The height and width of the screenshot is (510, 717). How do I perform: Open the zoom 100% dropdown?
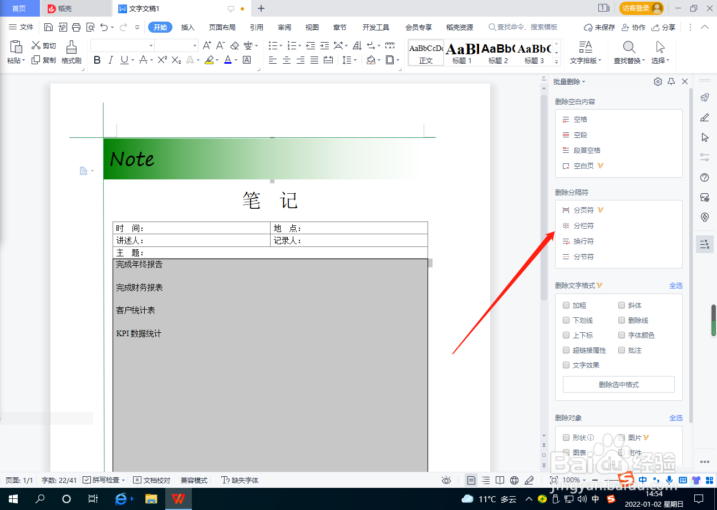coord(583,480)
